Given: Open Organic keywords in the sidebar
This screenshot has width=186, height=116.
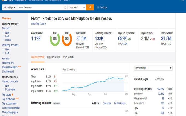Looking at the screenshot, I should click(10, 82).
